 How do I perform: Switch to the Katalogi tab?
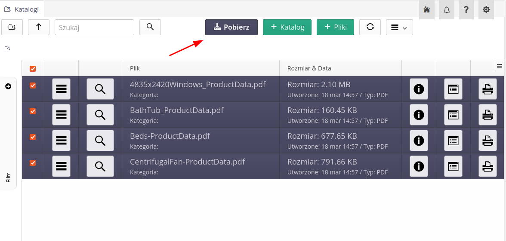click(22, 9)
